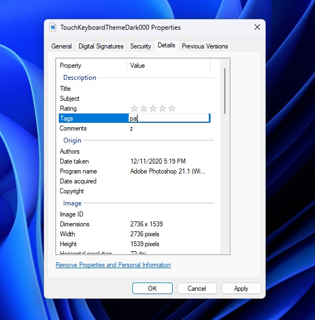Click the Image group heading
The width and height of the screenshot is (315, 320).
(x=73, y=203)
